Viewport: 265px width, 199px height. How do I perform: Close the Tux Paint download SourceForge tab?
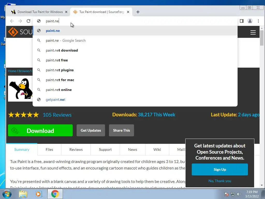[128, 12]
